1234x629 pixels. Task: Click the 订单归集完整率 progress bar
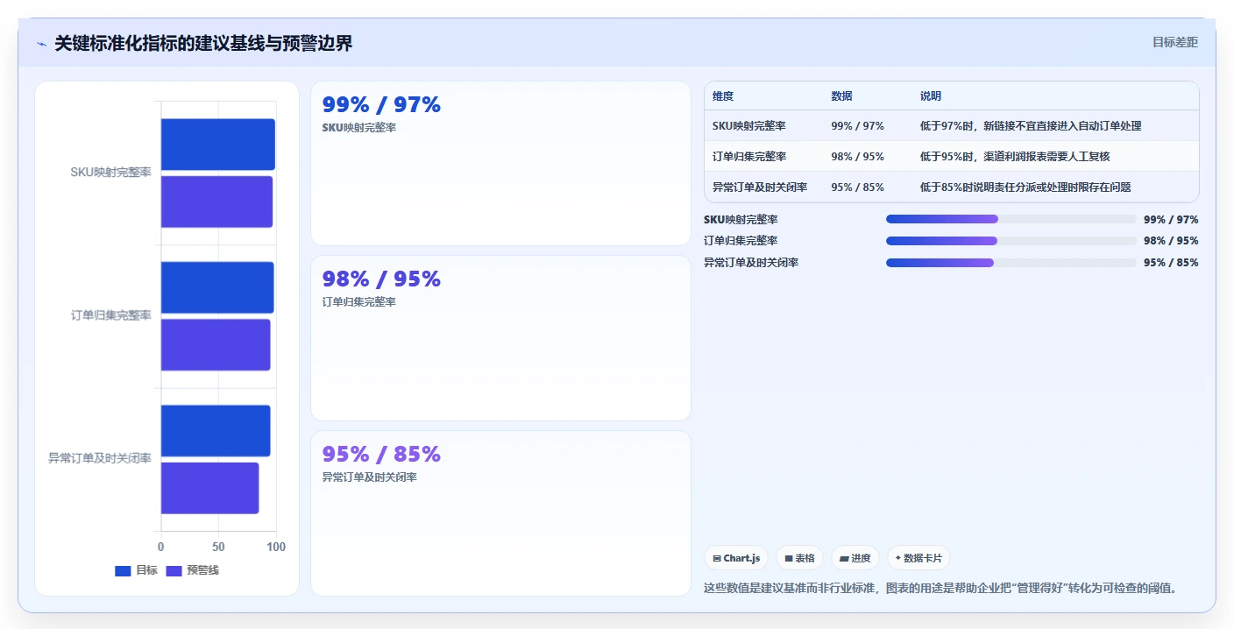tap(1011, 241)
